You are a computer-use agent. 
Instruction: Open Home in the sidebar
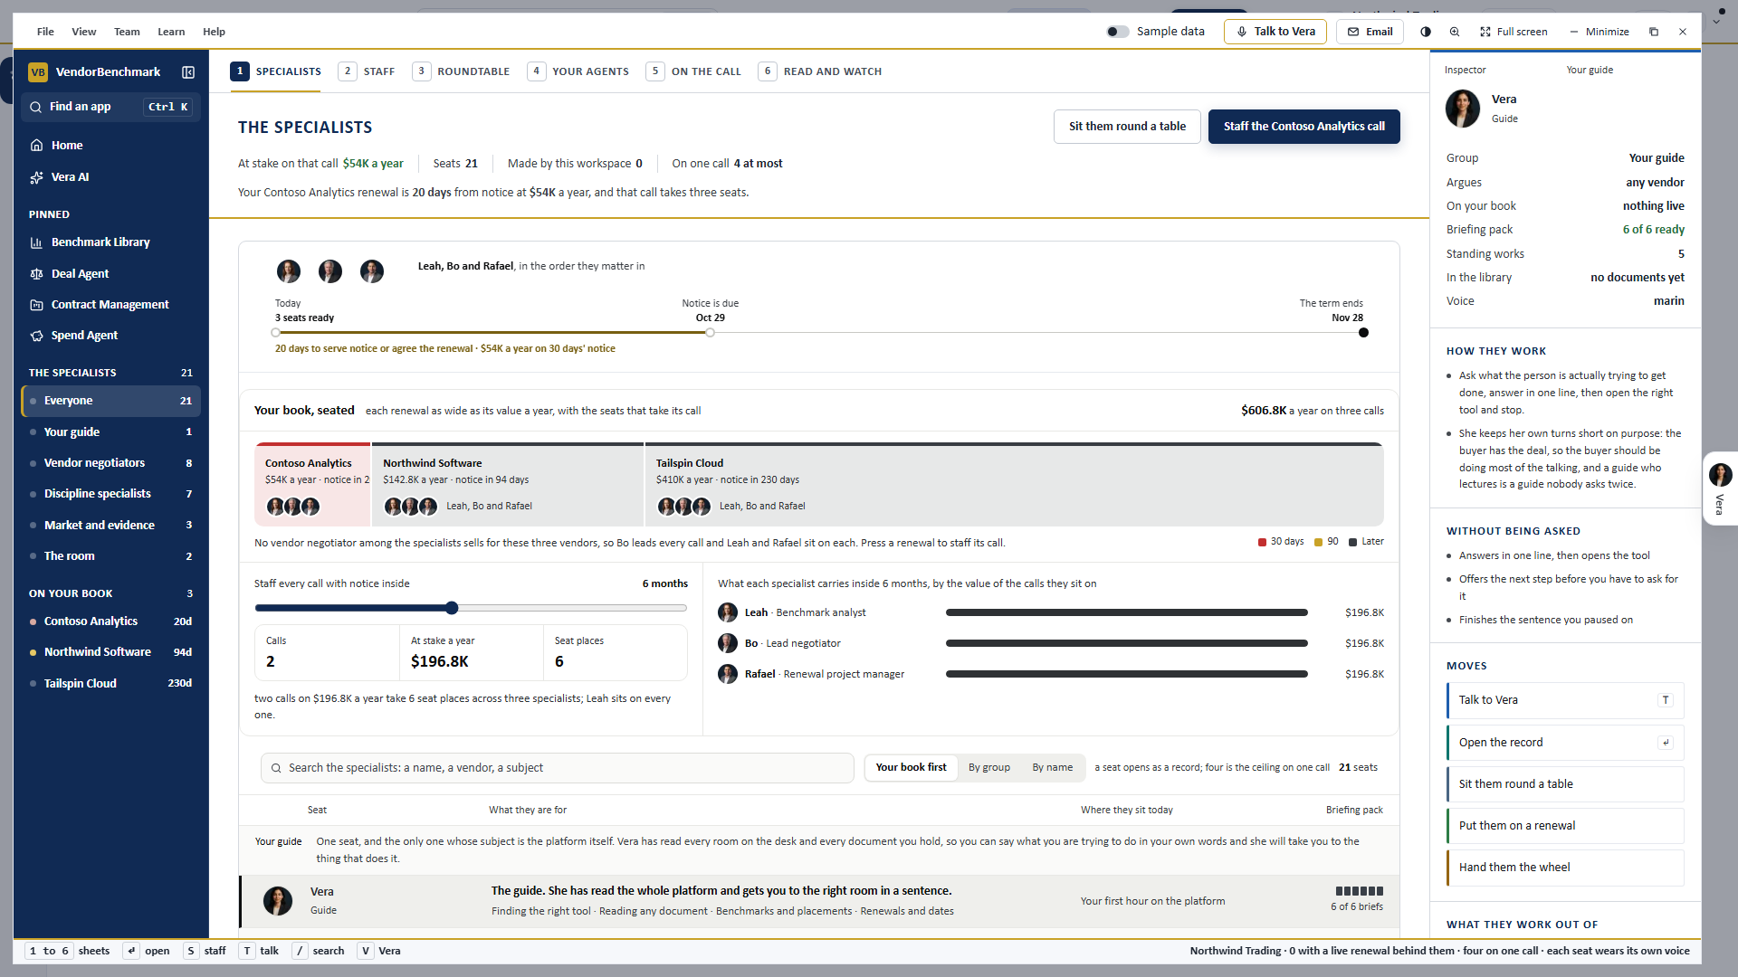(x=110, y=145)
